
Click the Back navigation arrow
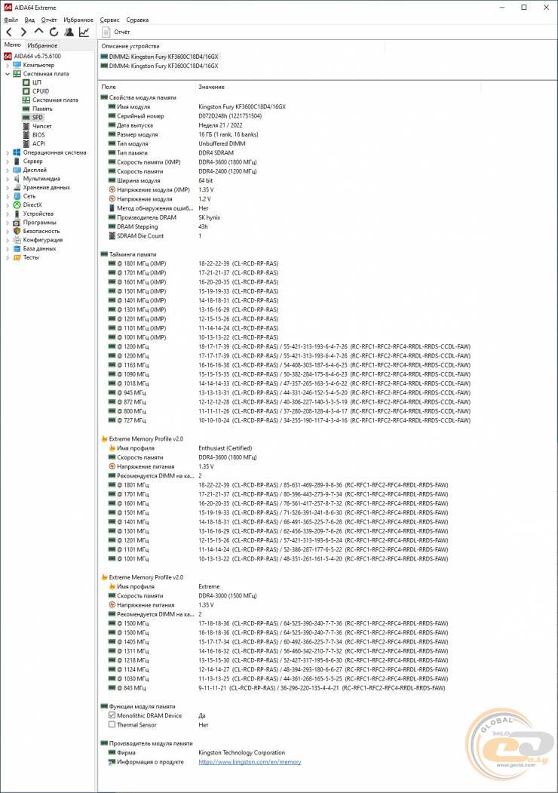[8, 32]
